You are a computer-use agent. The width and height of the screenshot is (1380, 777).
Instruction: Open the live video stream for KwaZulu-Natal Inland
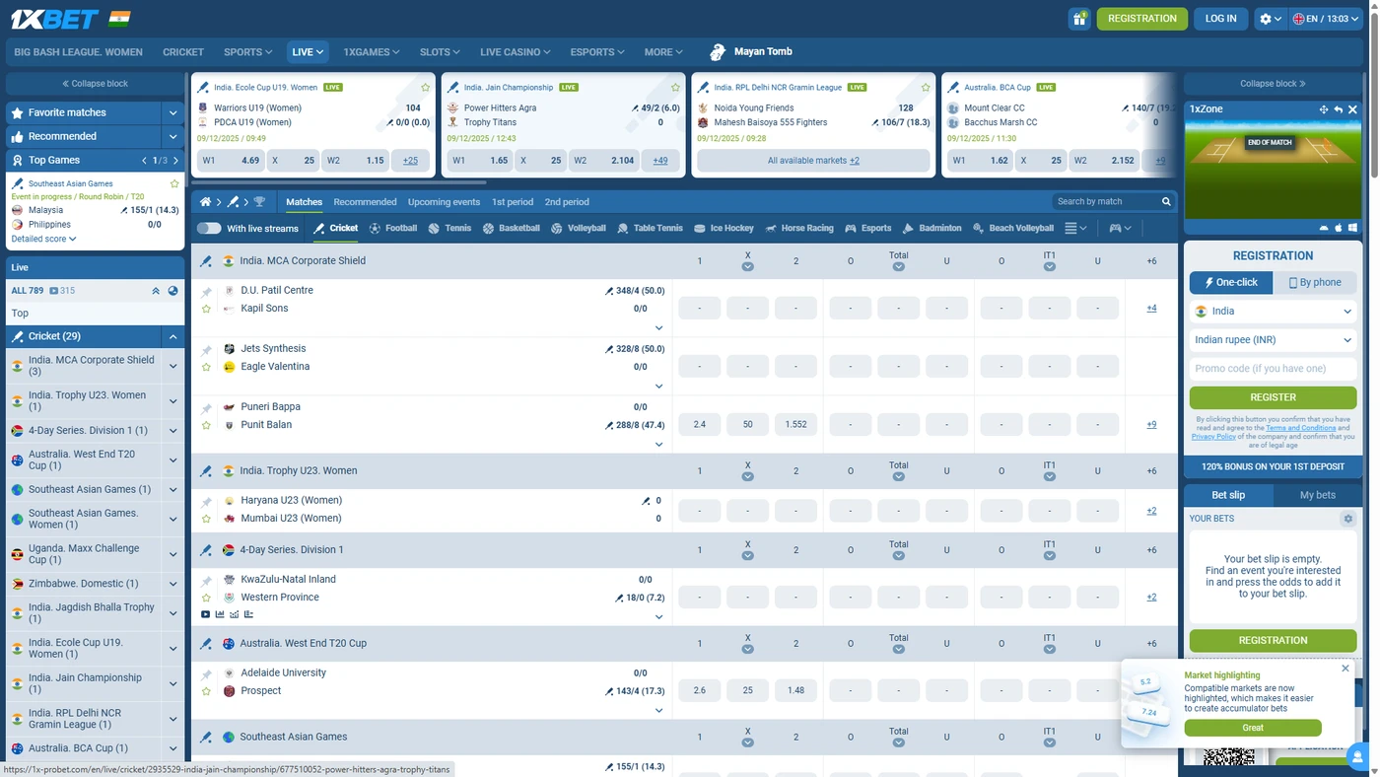point(205,614)
